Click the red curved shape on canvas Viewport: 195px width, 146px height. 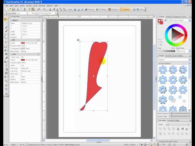[93, 65]
